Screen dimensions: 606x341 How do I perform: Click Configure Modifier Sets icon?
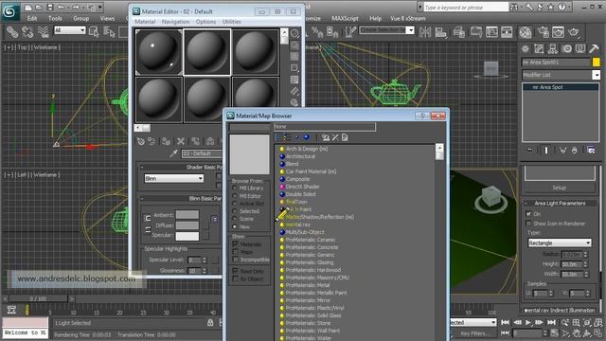[591, 150]
